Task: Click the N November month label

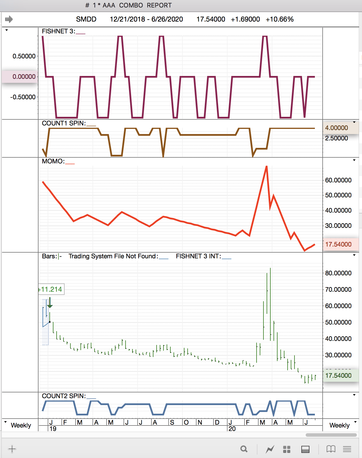Action: pos(200,422)
